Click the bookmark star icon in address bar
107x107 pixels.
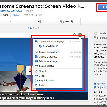75,35
